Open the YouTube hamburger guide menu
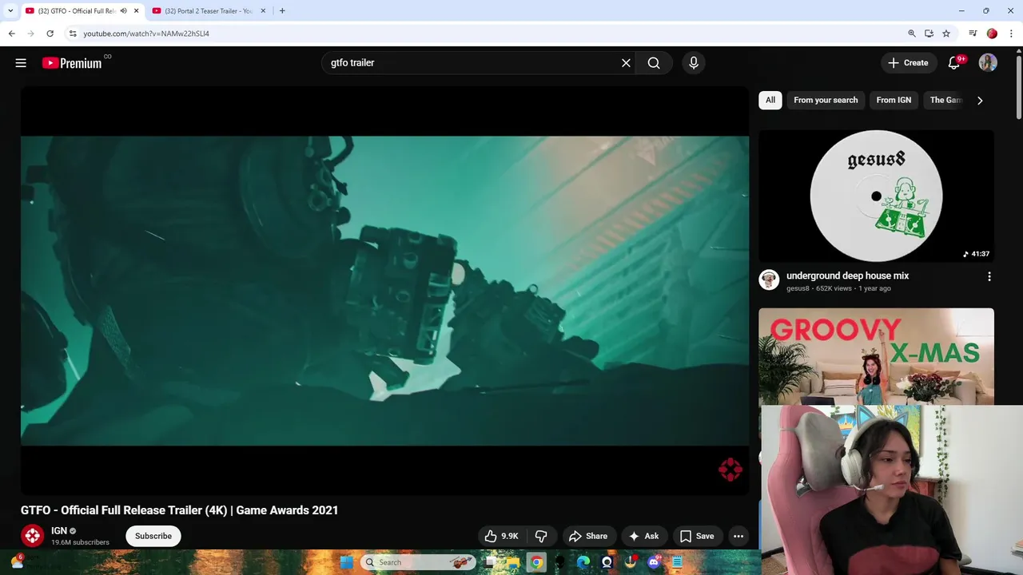Image resolution: width=1023 pixels, height=575 pixels. click(x=21, y=63)
